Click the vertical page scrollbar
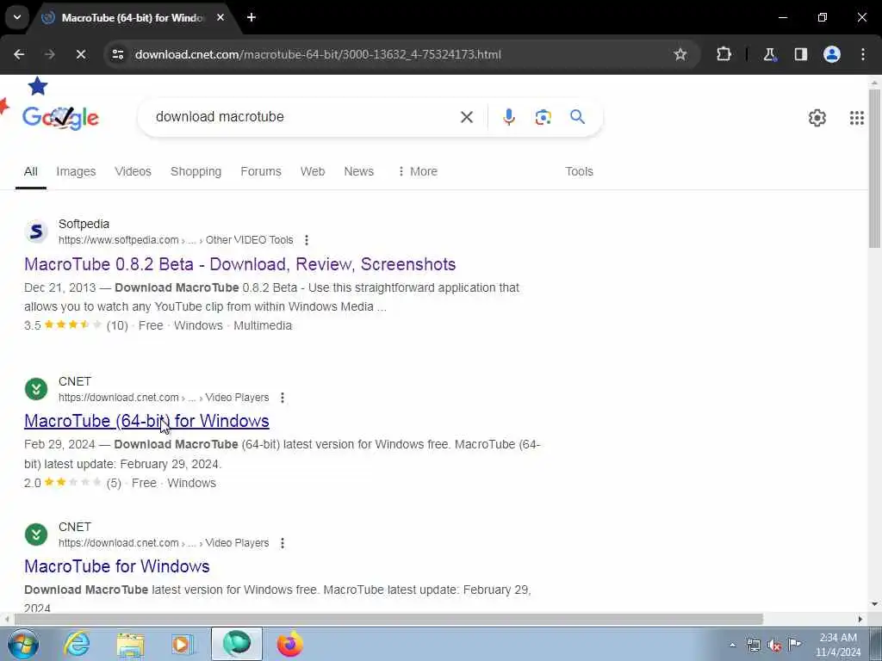This screenshot has width=882, height=661. 875,168
